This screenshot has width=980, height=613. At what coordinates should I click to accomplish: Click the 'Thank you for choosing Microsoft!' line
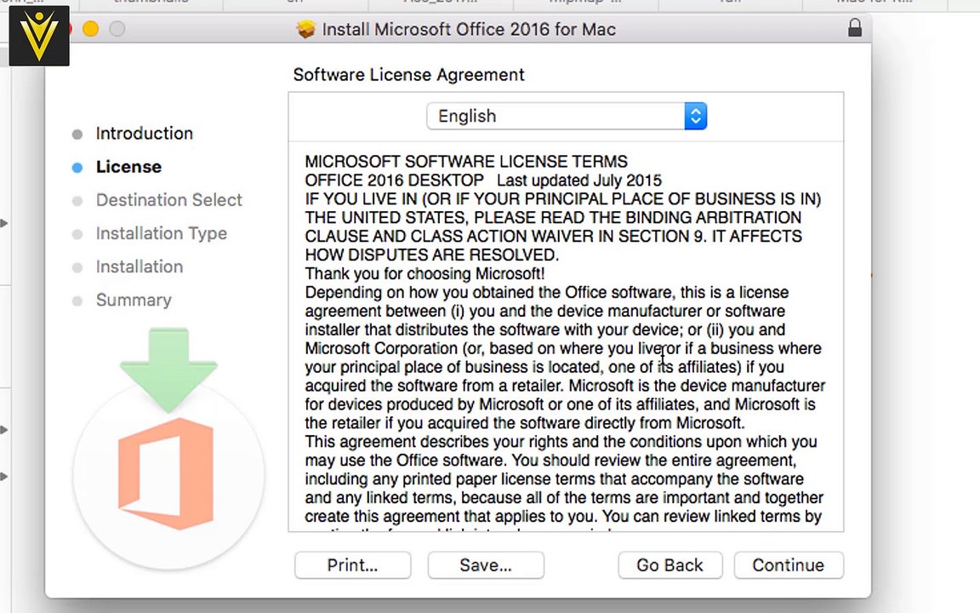[x=425, y=274]
